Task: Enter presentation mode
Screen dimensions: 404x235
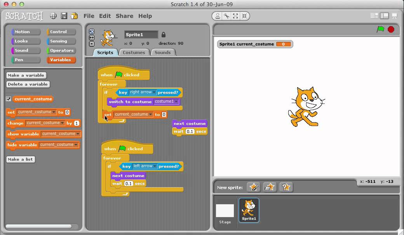Action: [394, 16]
